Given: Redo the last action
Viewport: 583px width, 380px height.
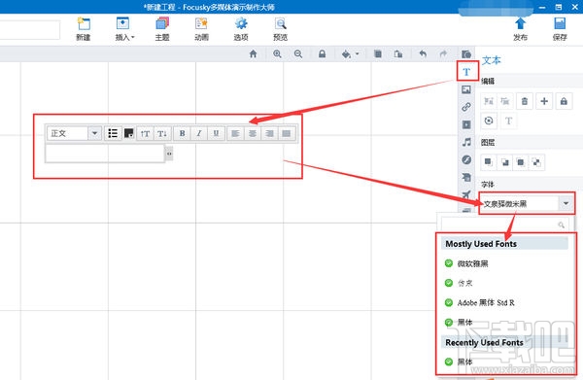Looking at the screenshot, I should tap(443, 53).
